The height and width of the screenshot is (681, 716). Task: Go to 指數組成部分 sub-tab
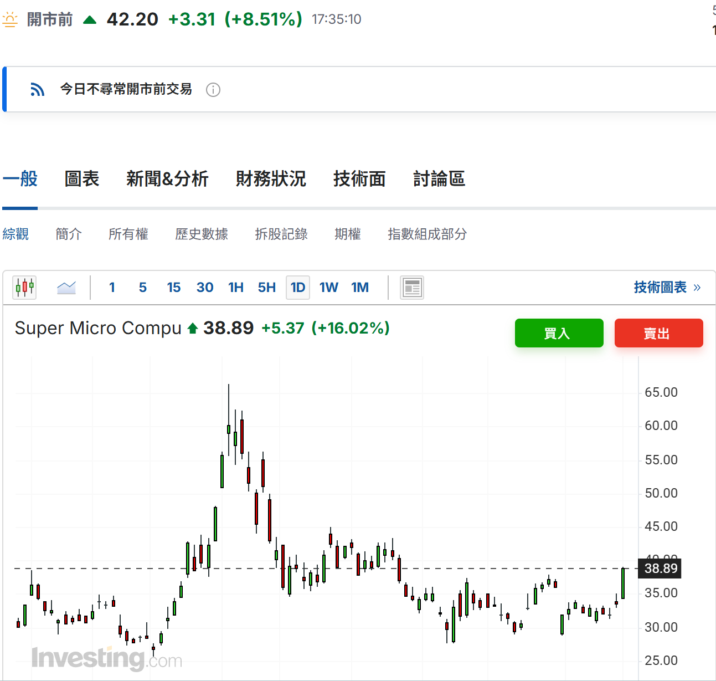(427, 234)
